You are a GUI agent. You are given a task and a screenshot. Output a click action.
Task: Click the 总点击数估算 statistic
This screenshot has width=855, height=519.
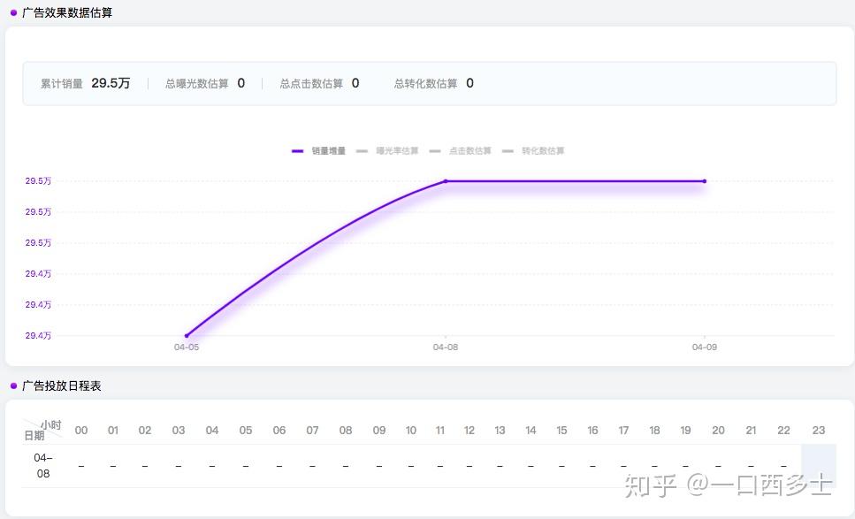pyautogui.click(x=319, y=83)
